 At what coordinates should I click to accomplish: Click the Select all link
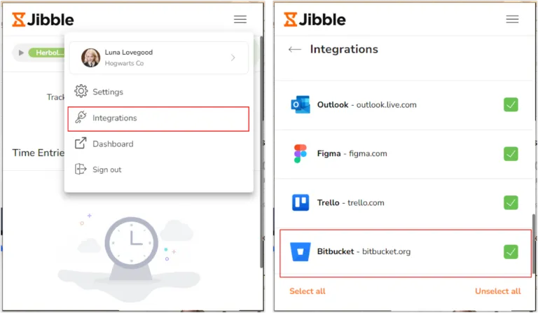[308, 291]
